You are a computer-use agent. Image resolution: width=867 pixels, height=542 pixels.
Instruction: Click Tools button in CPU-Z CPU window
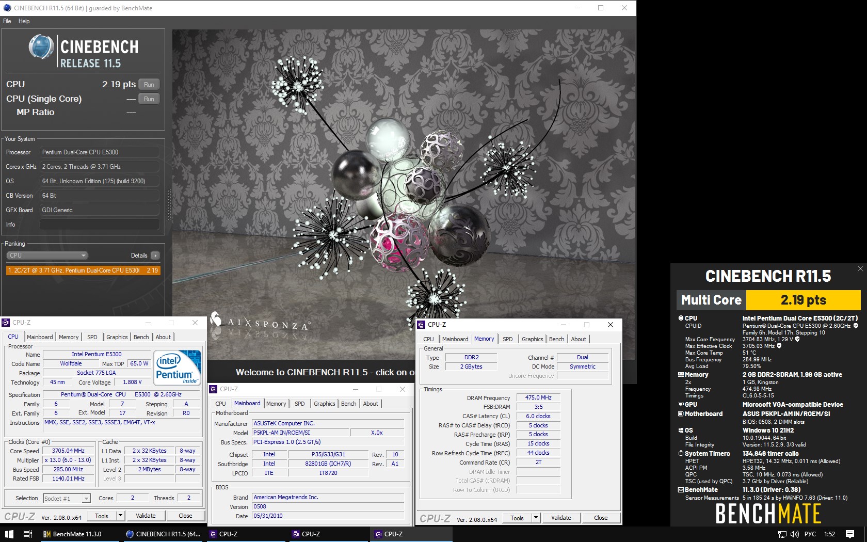102,516
